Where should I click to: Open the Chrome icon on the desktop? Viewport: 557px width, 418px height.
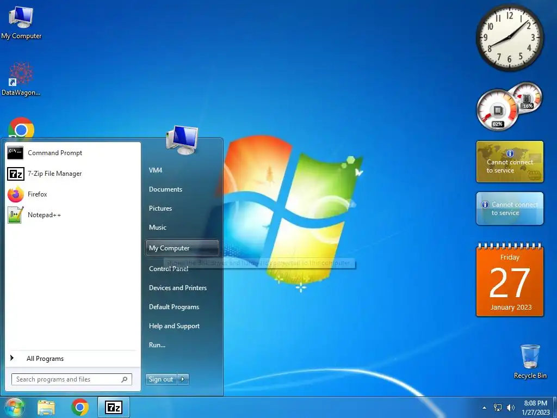(21, 128)
